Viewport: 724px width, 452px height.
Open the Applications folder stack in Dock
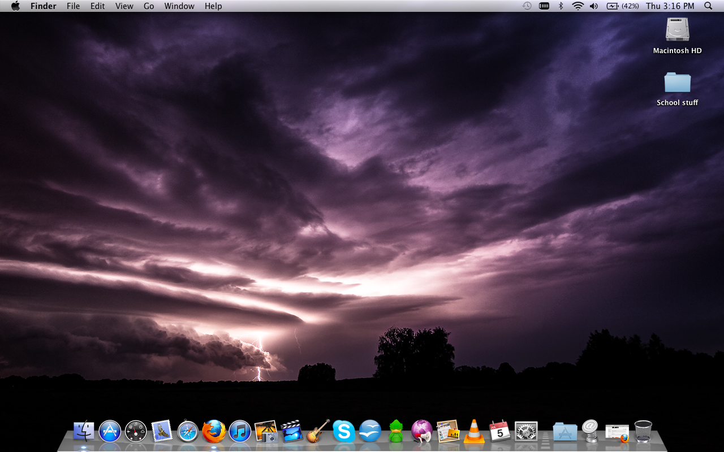point(565,432)
